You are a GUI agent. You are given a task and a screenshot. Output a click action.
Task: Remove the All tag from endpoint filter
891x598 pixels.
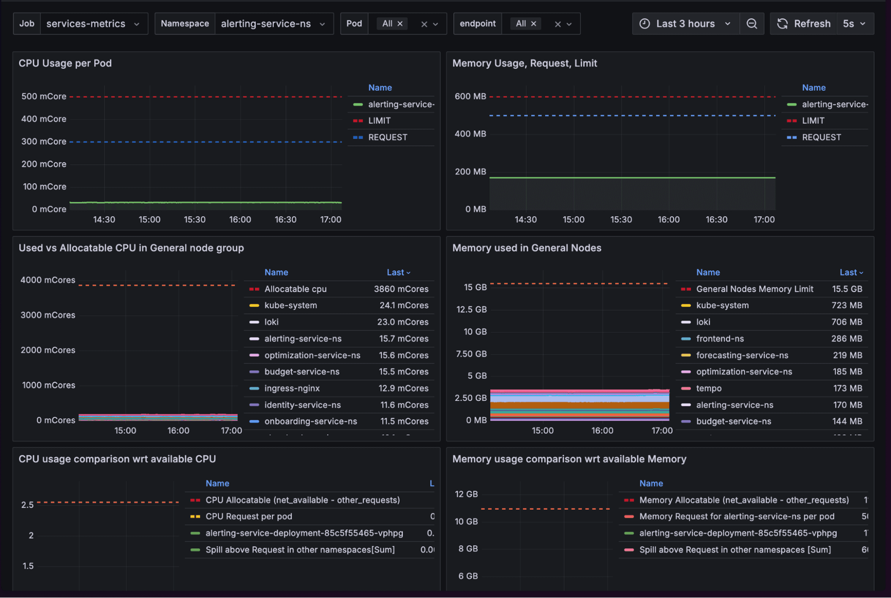click(x=533, y=24)
